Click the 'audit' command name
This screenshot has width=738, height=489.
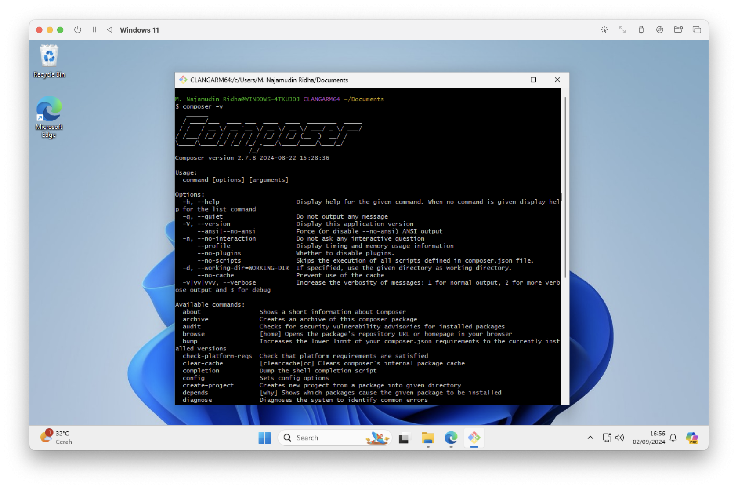pos(192,326)
